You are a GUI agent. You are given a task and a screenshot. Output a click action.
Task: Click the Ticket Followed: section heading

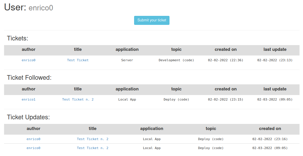(x=29, y=77)
